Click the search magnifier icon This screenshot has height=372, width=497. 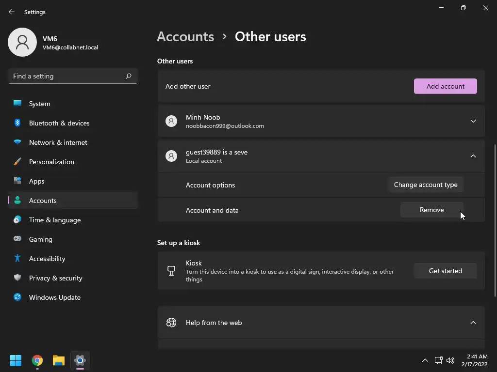coord(129,76)
